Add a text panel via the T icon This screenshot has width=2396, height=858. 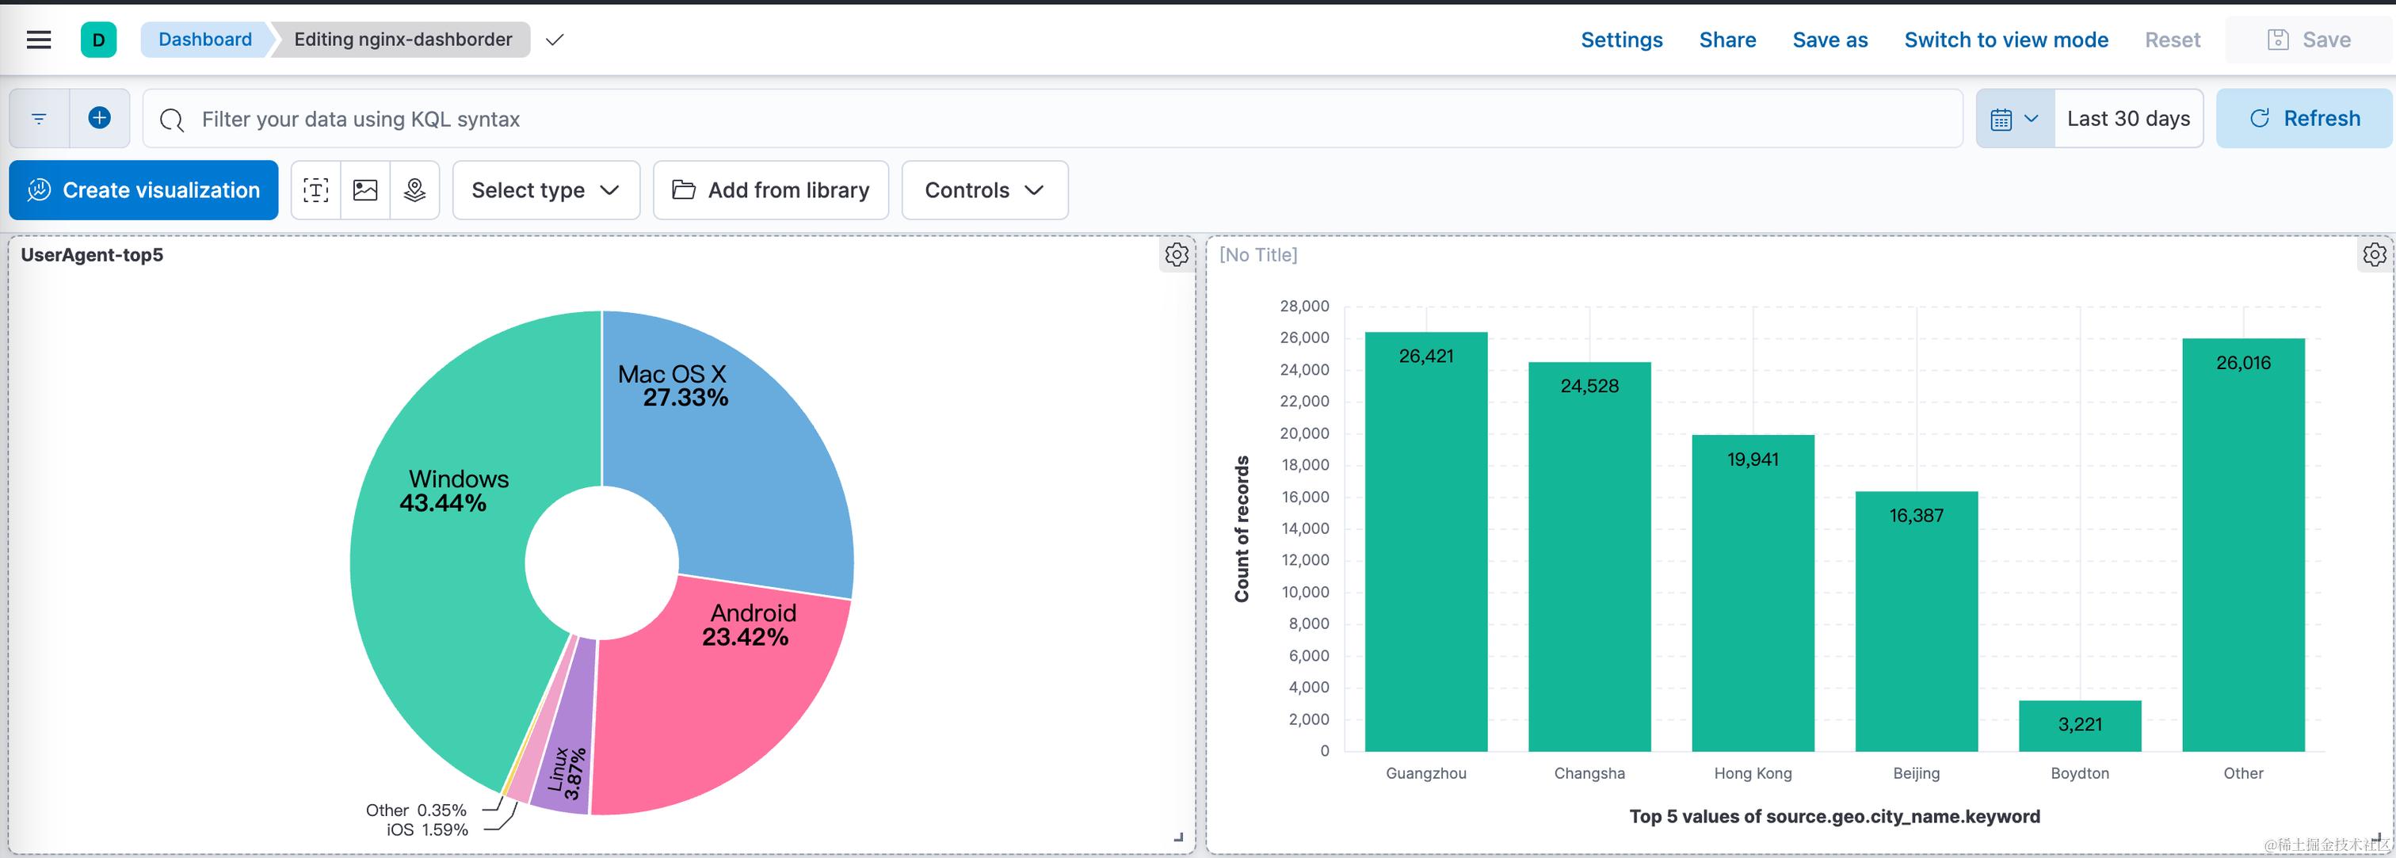point(316,191)
